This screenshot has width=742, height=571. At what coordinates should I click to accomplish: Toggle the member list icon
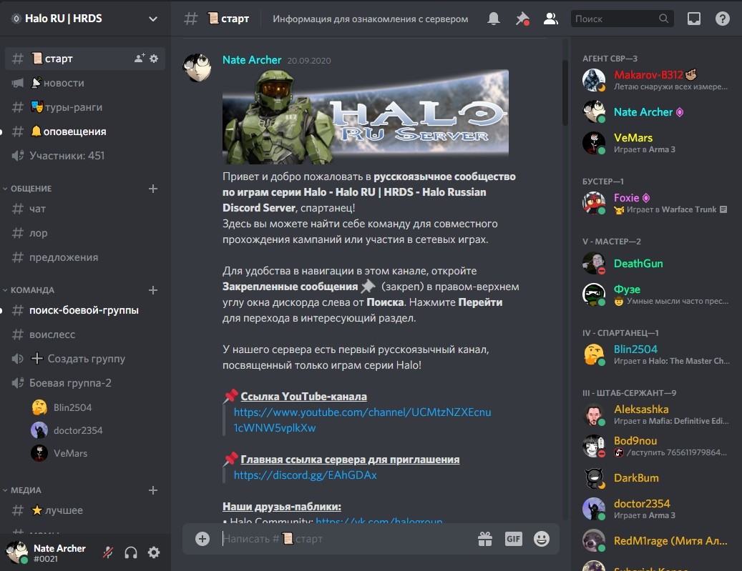(x=550, y=19)
